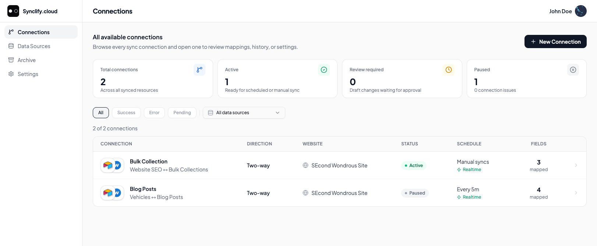597x246 pixels.
Task: Expand Blog Posts row with chevron
Action: pyautogui.click(x=576, y=193)
